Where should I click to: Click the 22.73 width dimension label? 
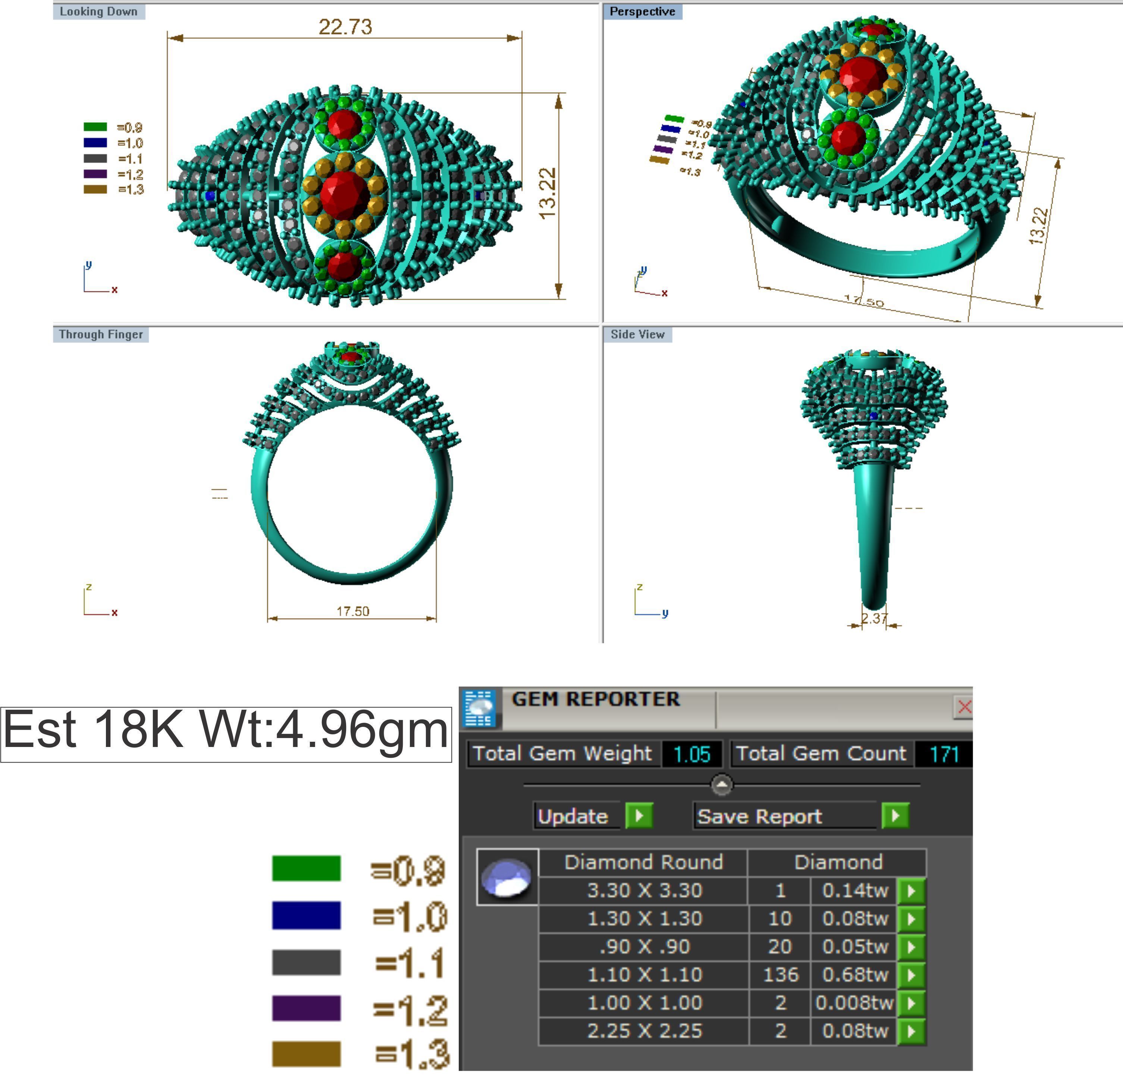pos(345,26)
